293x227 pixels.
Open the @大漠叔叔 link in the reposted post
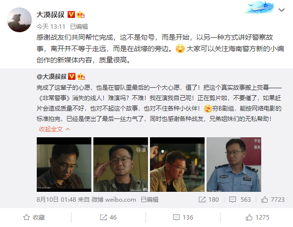point(52,76)
